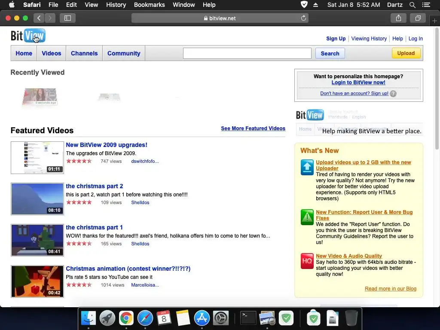Open Launchpad rocket icon in dock
Viewport: 440px width, 330px height.
(107, 318)
